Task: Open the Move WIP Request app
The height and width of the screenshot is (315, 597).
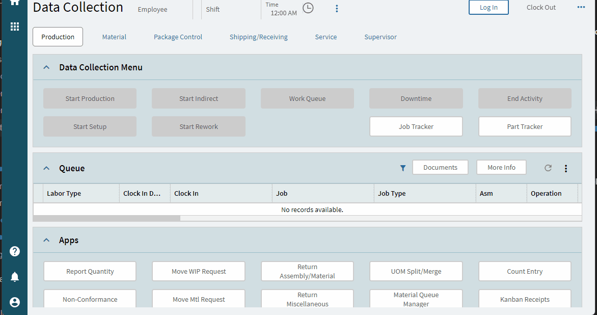Action: pos(199,271)
